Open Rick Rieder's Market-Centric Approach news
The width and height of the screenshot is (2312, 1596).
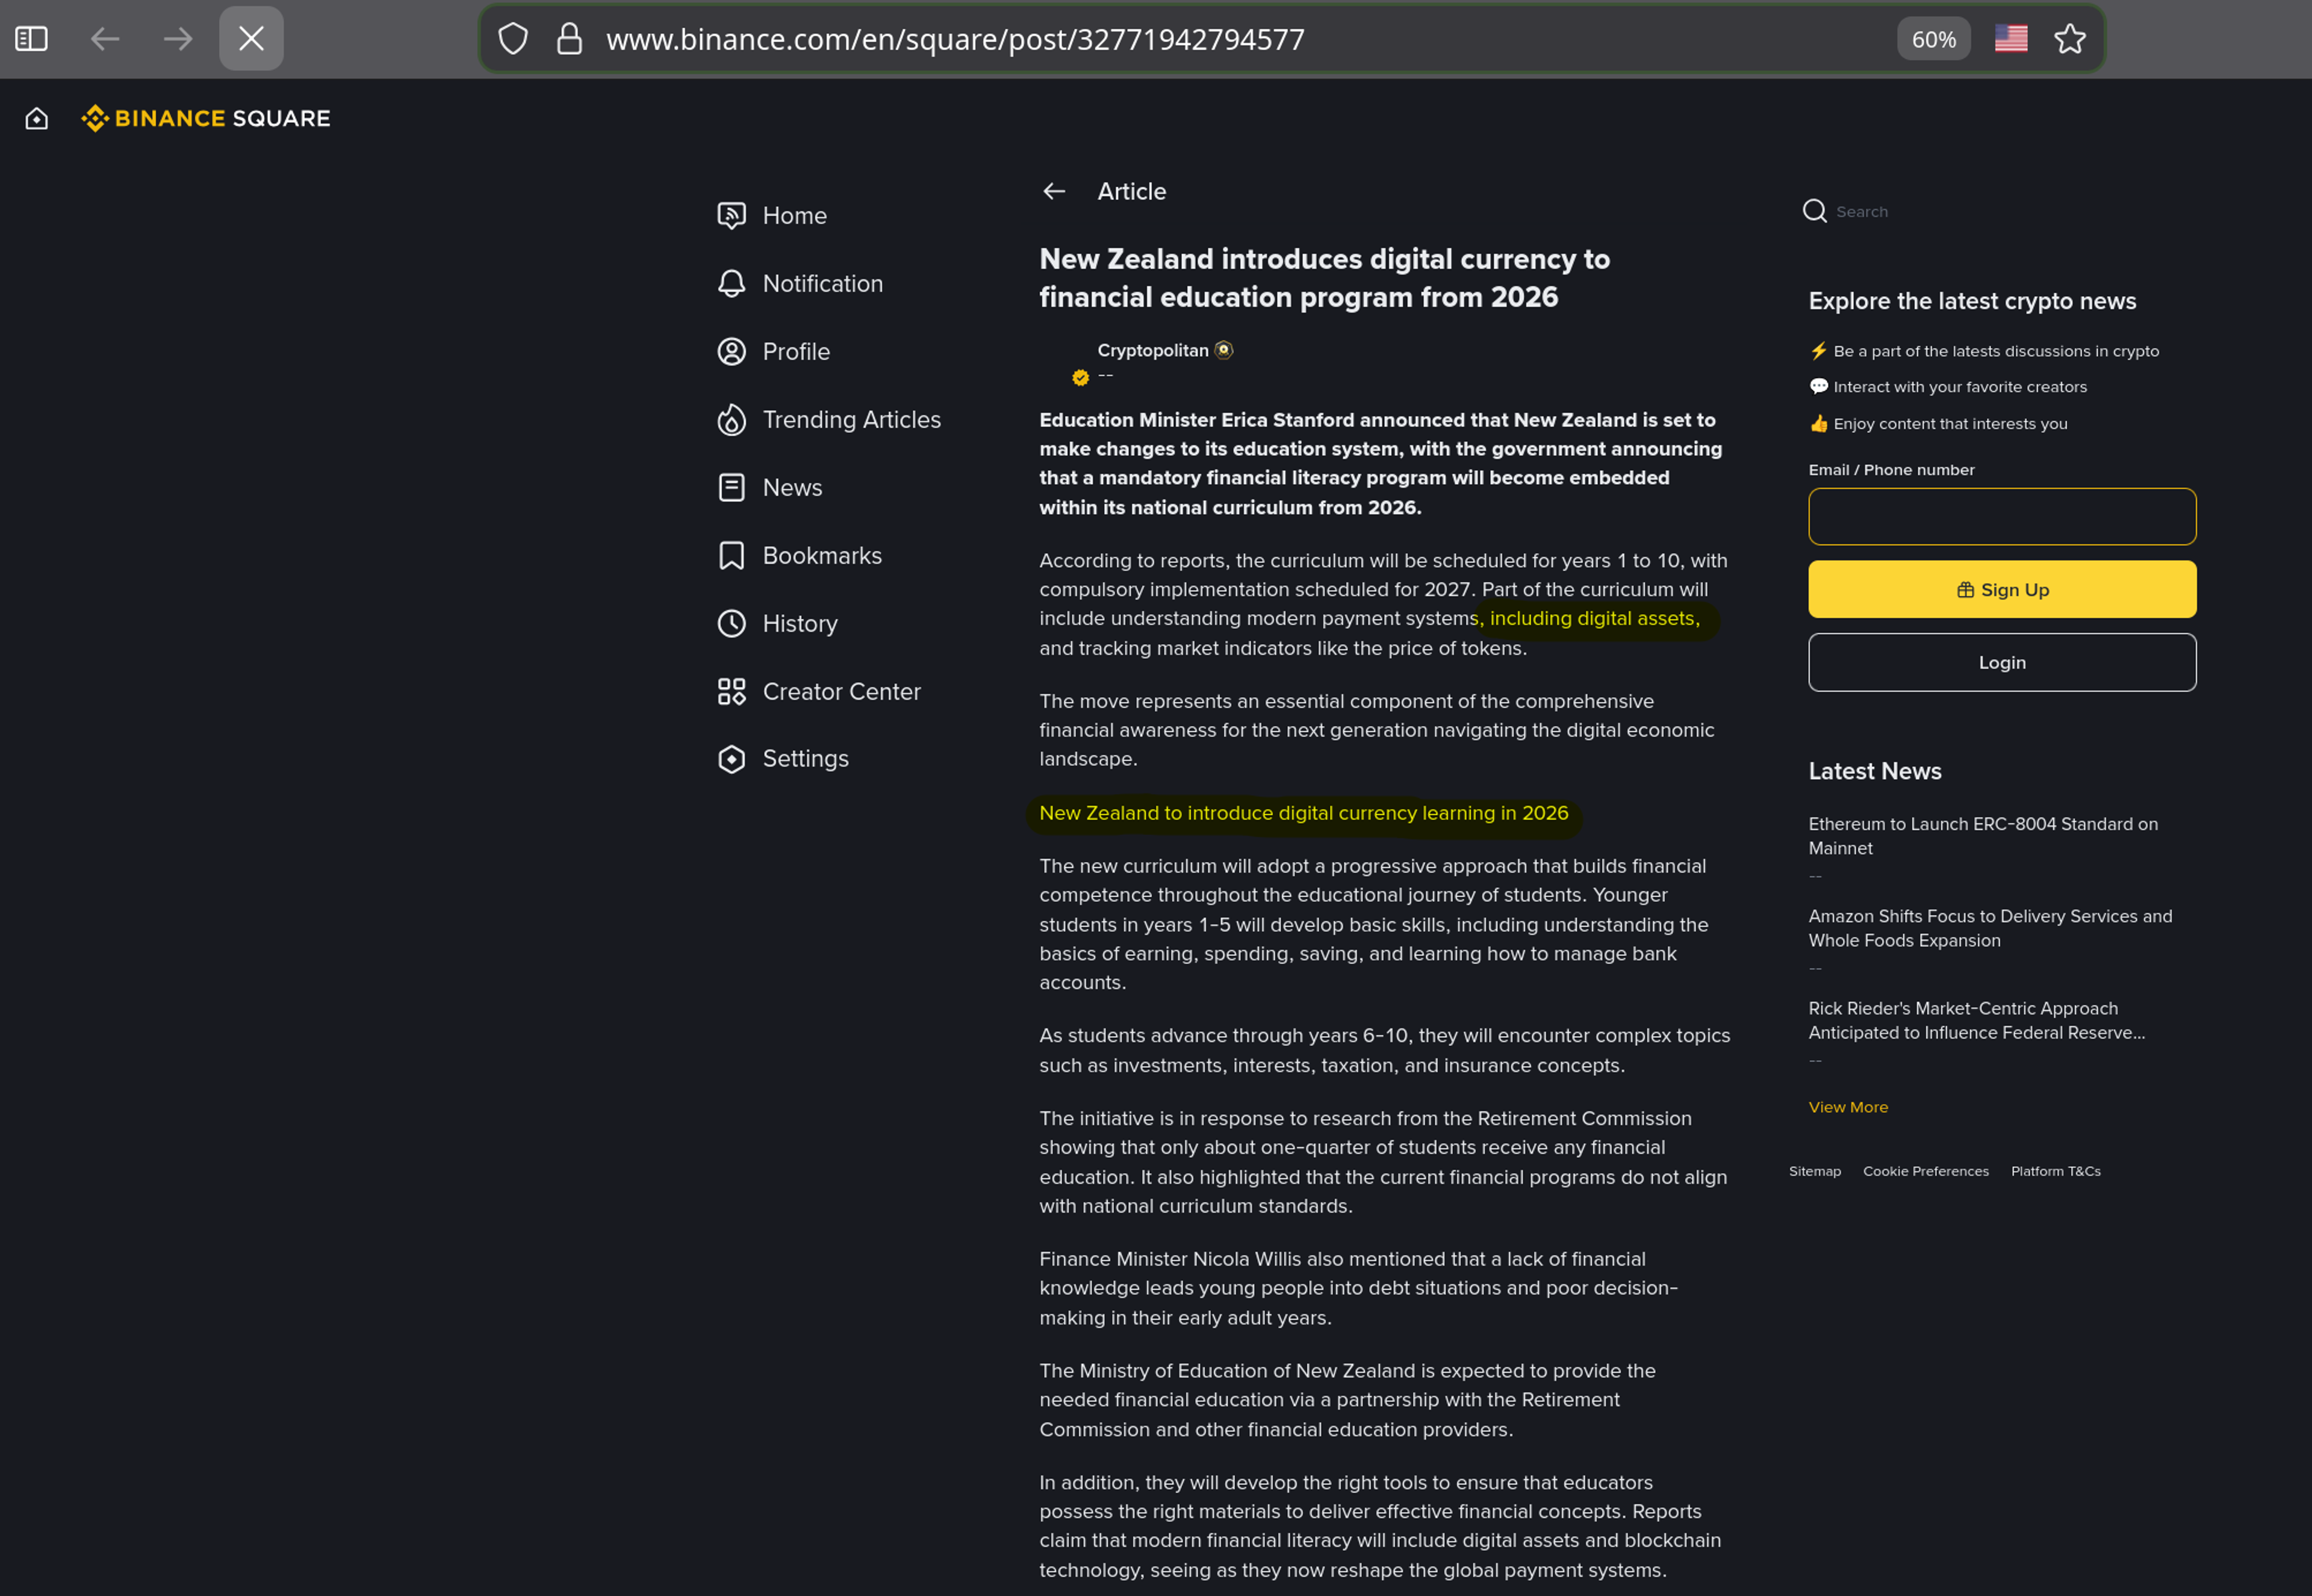pos(1977,1020)
